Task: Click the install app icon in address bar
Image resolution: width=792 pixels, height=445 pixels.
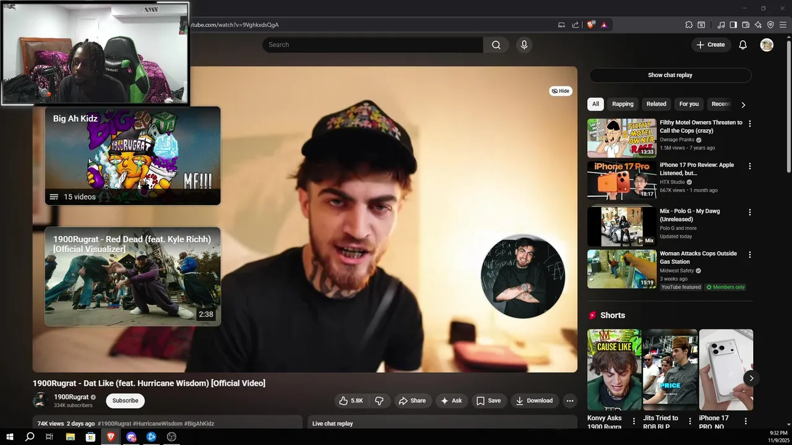Action: point(562,25)
